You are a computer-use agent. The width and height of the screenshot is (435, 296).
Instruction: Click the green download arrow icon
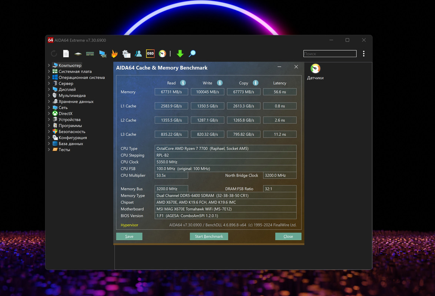click(x=180, y=54)
